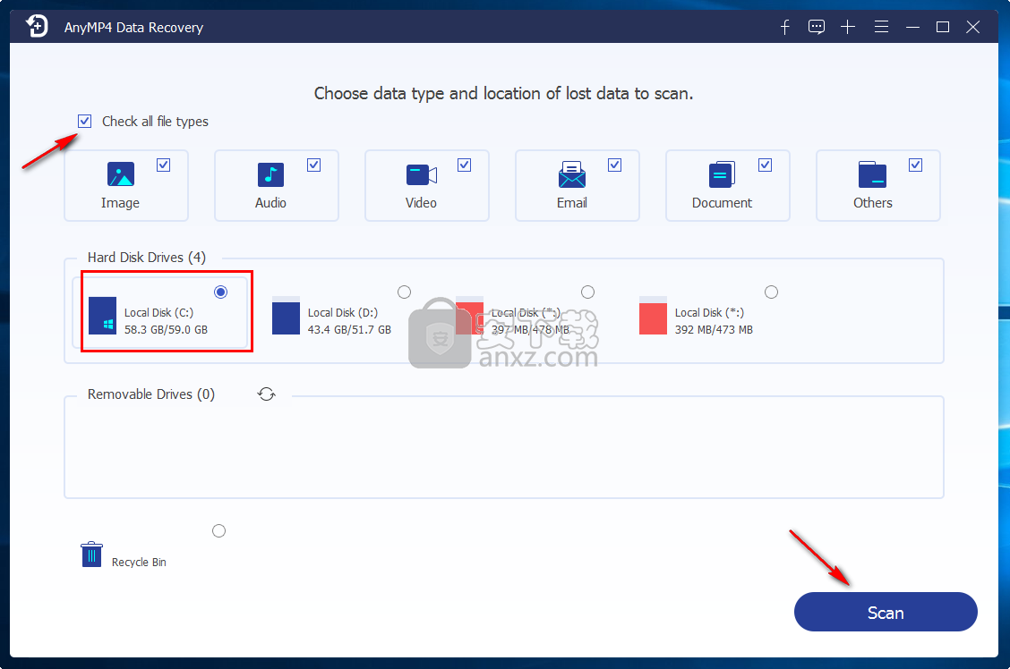Select the 392 MB/473 MB disk radio button
Image resolution: width=1010 pixels, height=669 pixels.
tap(771, 292)
